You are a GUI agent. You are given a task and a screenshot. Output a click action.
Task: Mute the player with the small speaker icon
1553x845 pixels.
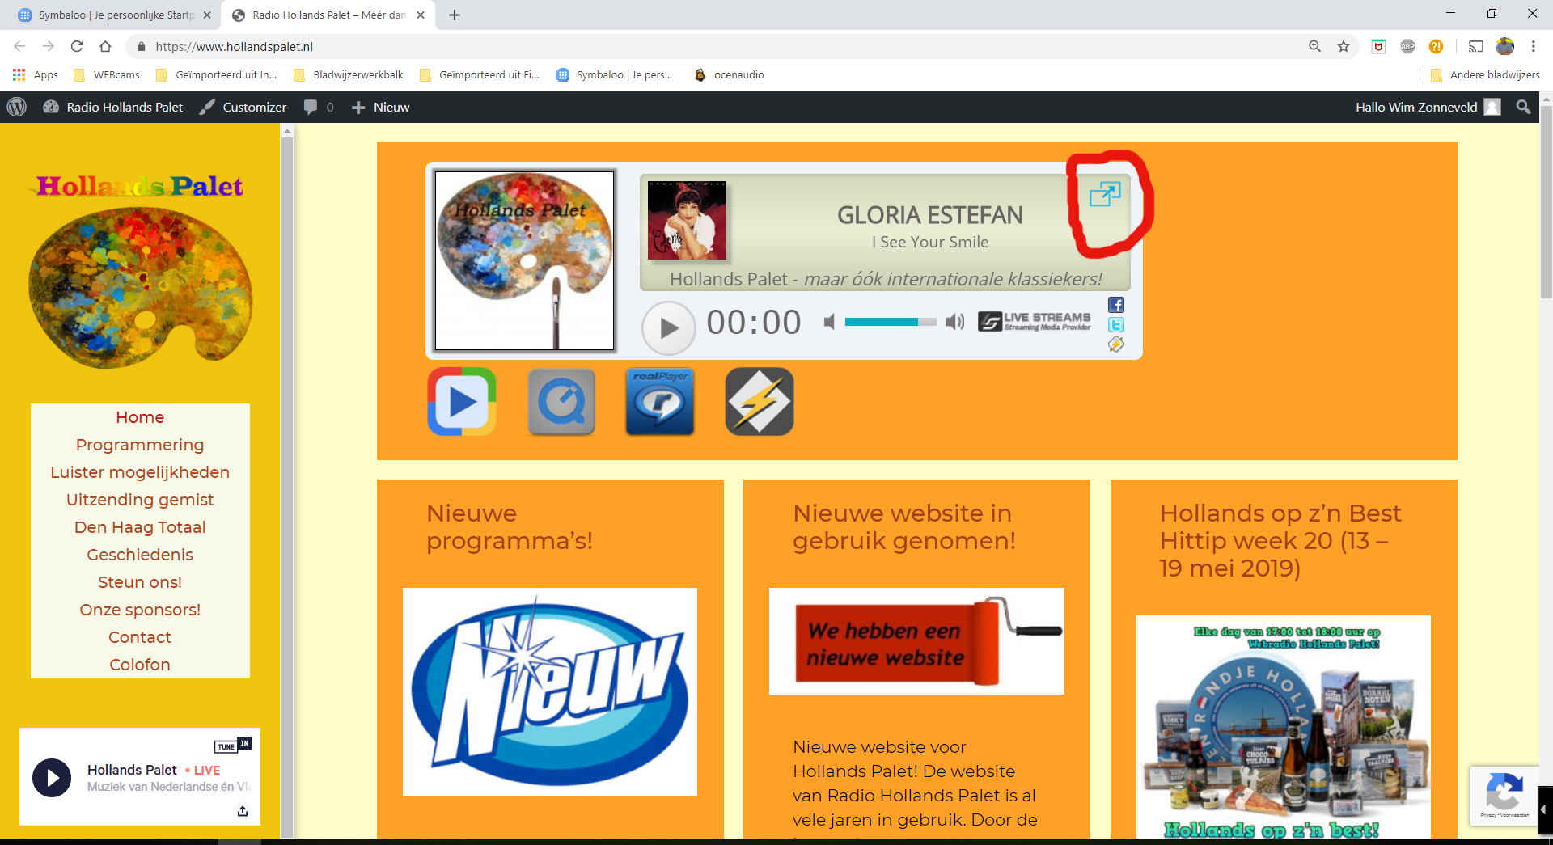coord(829,322)
